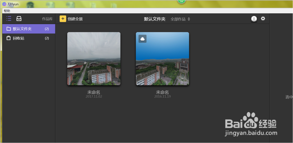Click the 720yun app icon in title bar
This screenshot has width=293, height=143.
pos(4,4)
